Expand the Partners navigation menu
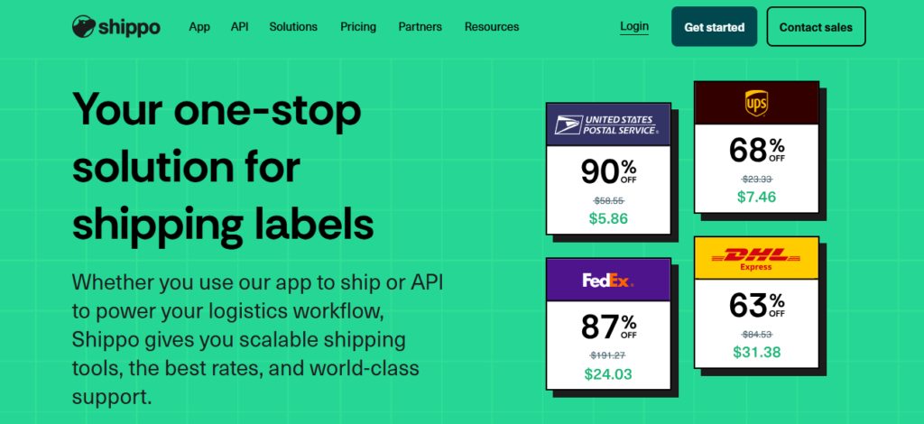924x424 pixels. tap(420, 27)
